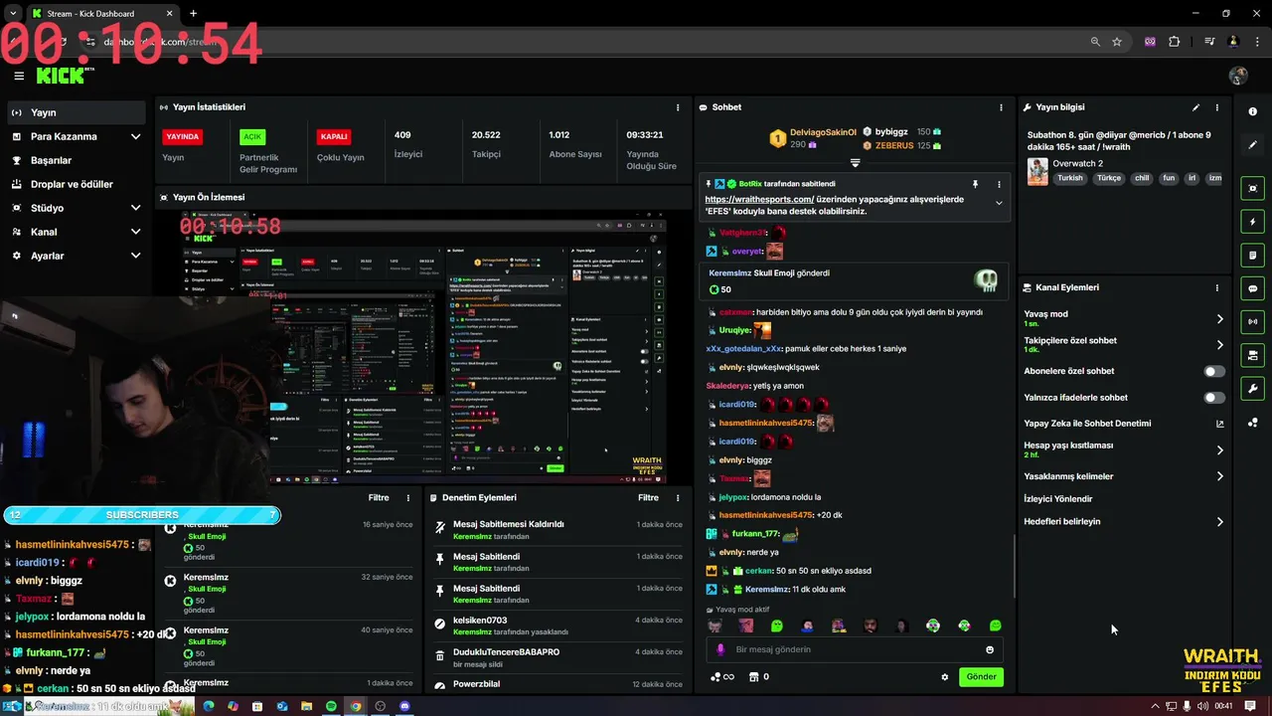
Task: Open Sohbet panel three-dot menu
Action: [1001, 107]
